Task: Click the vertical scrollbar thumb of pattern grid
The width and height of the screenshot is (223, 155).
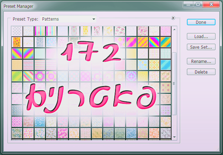Action: pyautogui.click(x=174, y=84)
